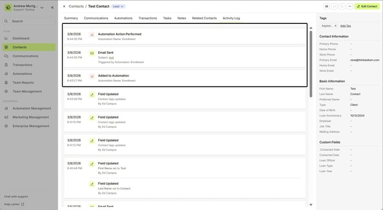Click the 'Contact Information' section heading
The height and width of the screenshot is (210, 383).
pyautogui.click(x=334, y=37)
